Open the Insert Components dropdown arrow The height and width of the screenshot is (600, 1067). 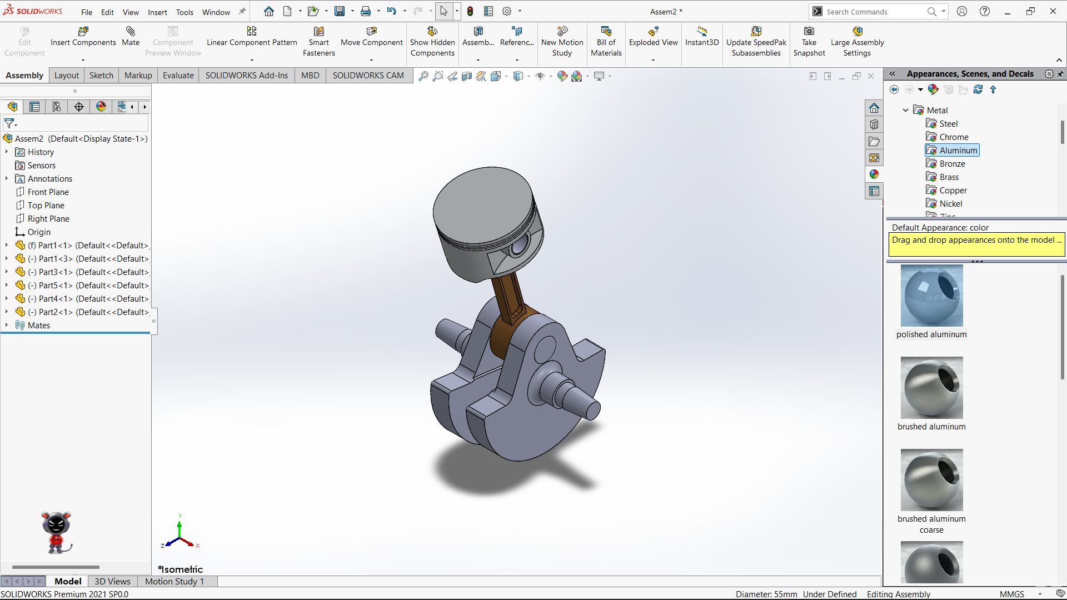83,60
